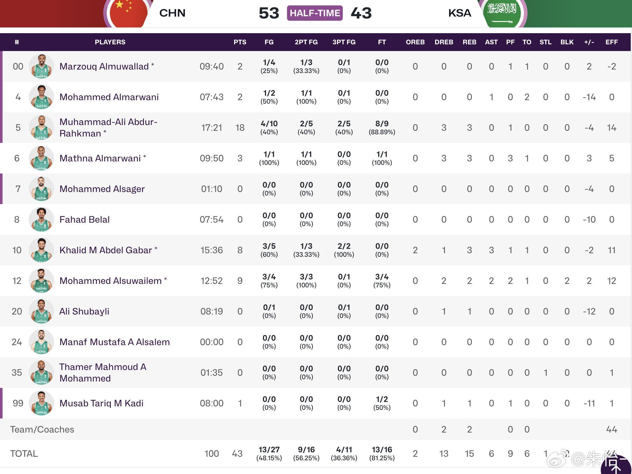Click Abdur-Rahkman's 17:21 minutes cell
Screen dimensions: 632x474
(212, 128)
